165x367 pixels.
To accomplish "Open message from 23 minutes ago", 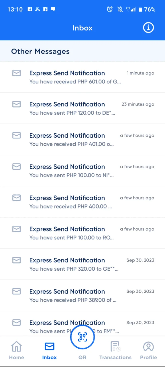I will 82,108.
